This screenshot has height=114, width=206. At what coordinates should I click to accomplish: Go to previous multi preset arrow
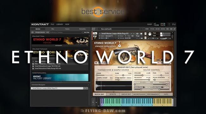(x=140, y=29)
